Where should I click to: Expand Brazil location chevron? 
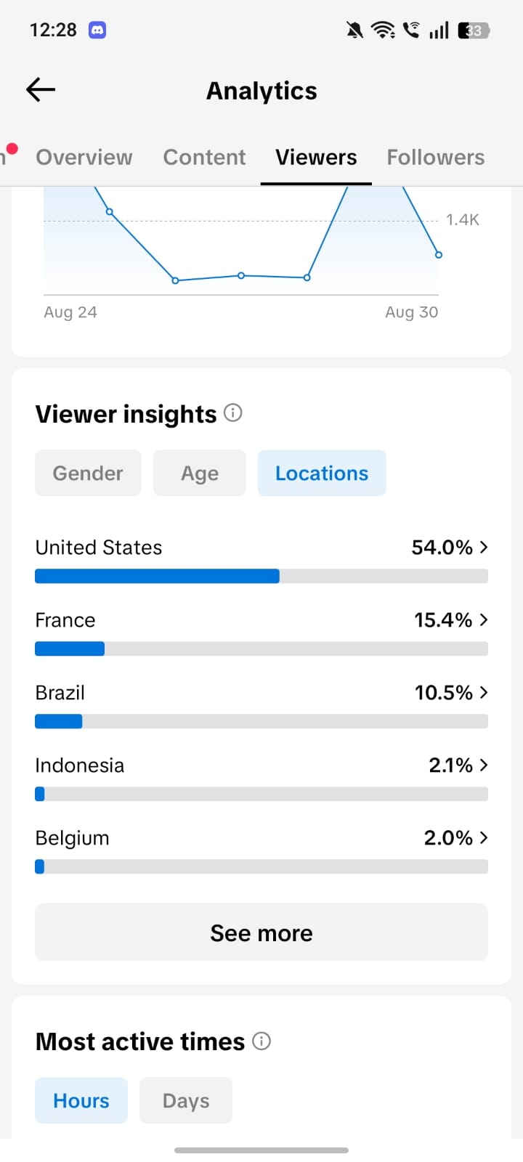pyautogui.click(x=484, y=692)
